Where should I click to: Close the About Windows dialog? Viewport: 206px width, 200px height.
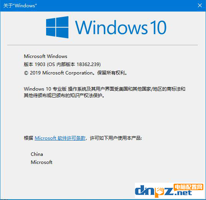pos(200,5)
